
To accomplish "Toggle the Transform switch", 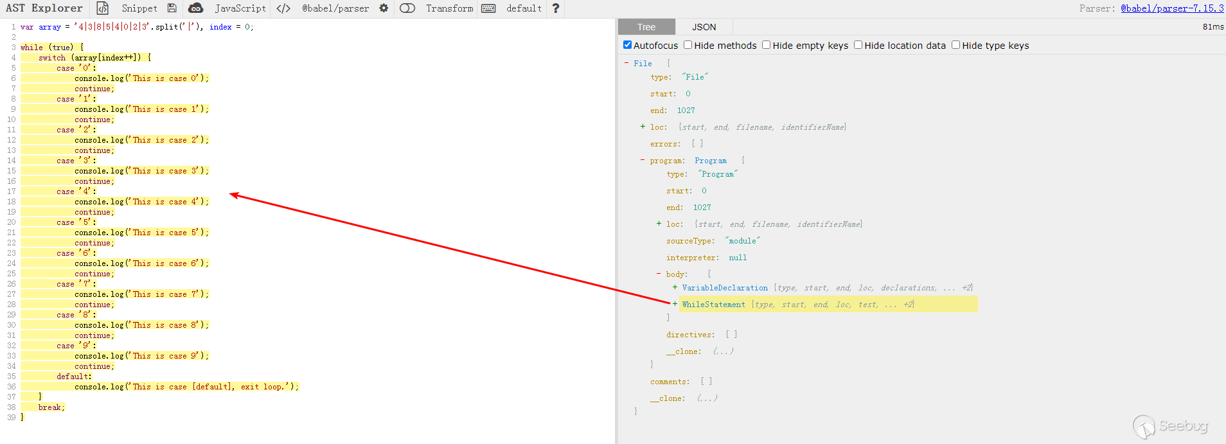I will click(x=407, y=8).
